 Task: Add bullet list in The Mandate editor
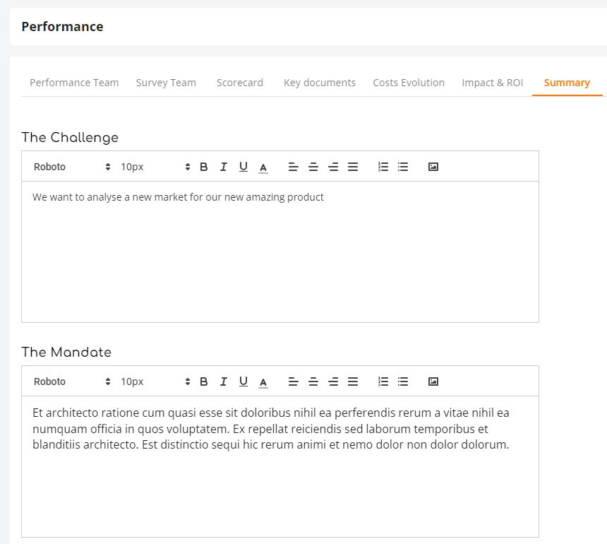coord(403,382)
